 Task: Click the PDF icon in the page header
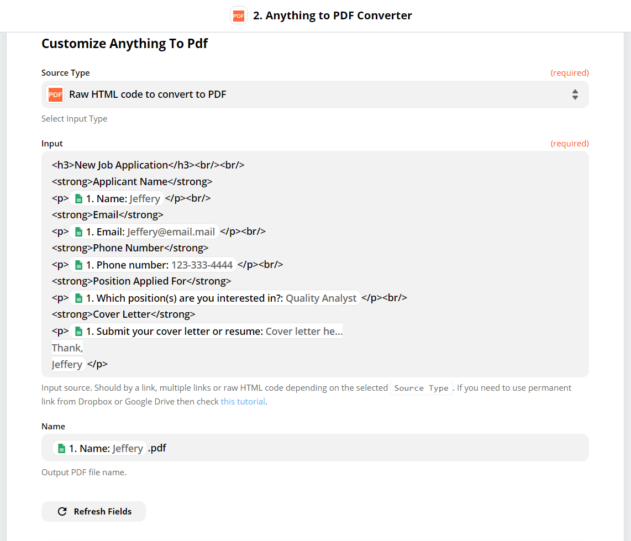(238, 15)
